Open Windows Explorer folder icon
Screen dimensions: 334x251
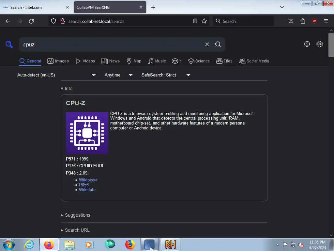[70, 244]
